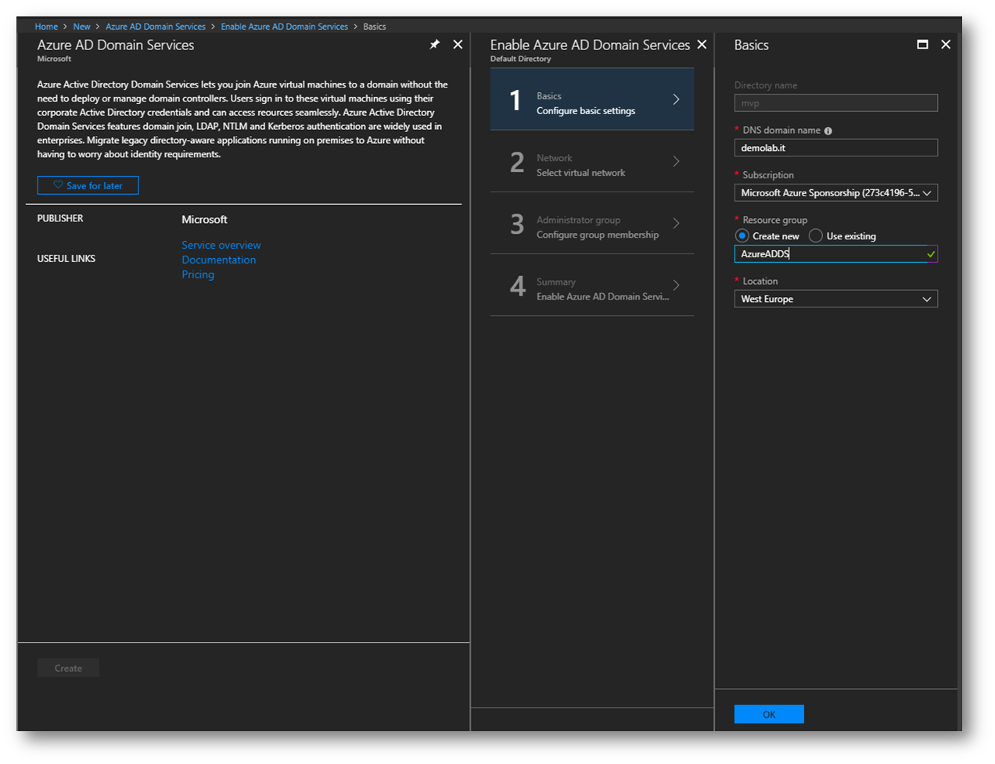Open the Subscription dropdown

pos(835,192)
